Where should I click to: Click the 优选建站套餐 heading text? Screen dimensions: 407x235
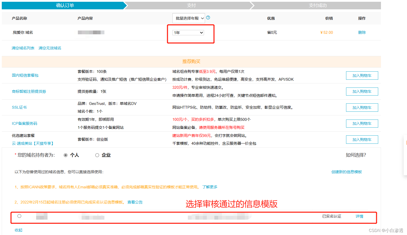[23, 135]
